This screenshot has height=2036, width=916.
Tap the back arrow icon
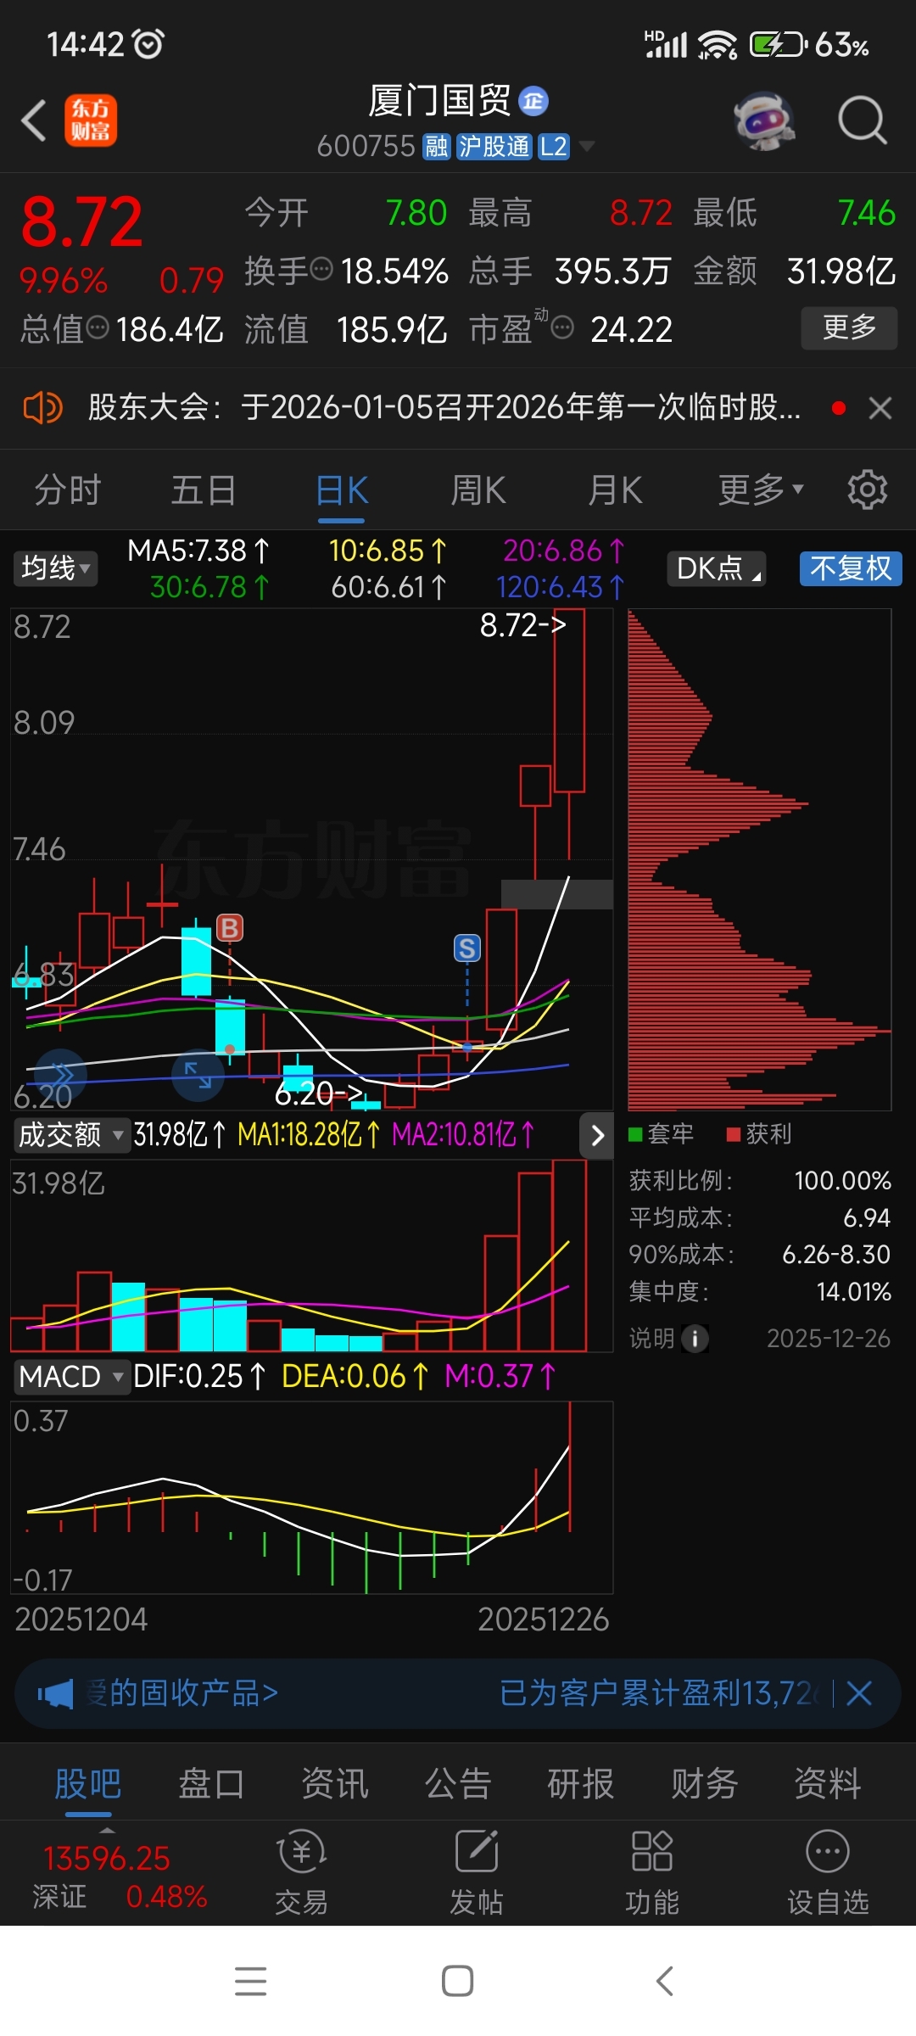(x=34, y=120)
